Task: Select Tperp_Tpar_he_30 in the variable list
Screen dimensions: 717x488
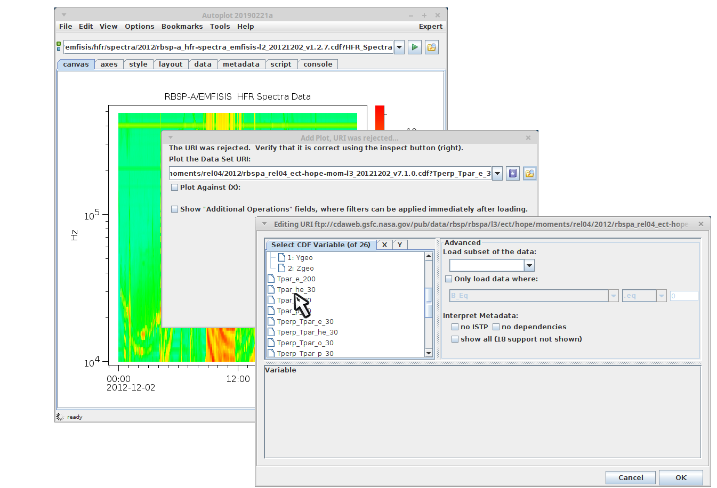Action: pyautogui.click(x=307, y=332)
